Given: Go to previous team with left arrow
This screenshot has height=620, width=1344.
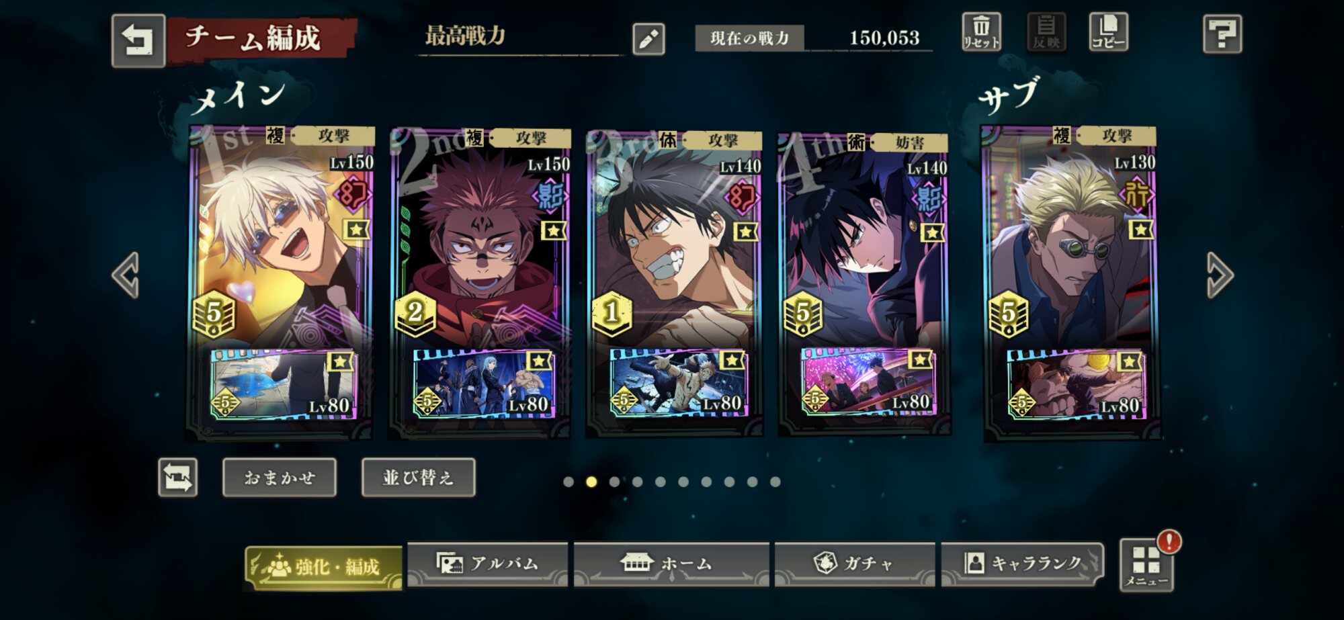Looking at the screenshot, I should click(126, 275).
